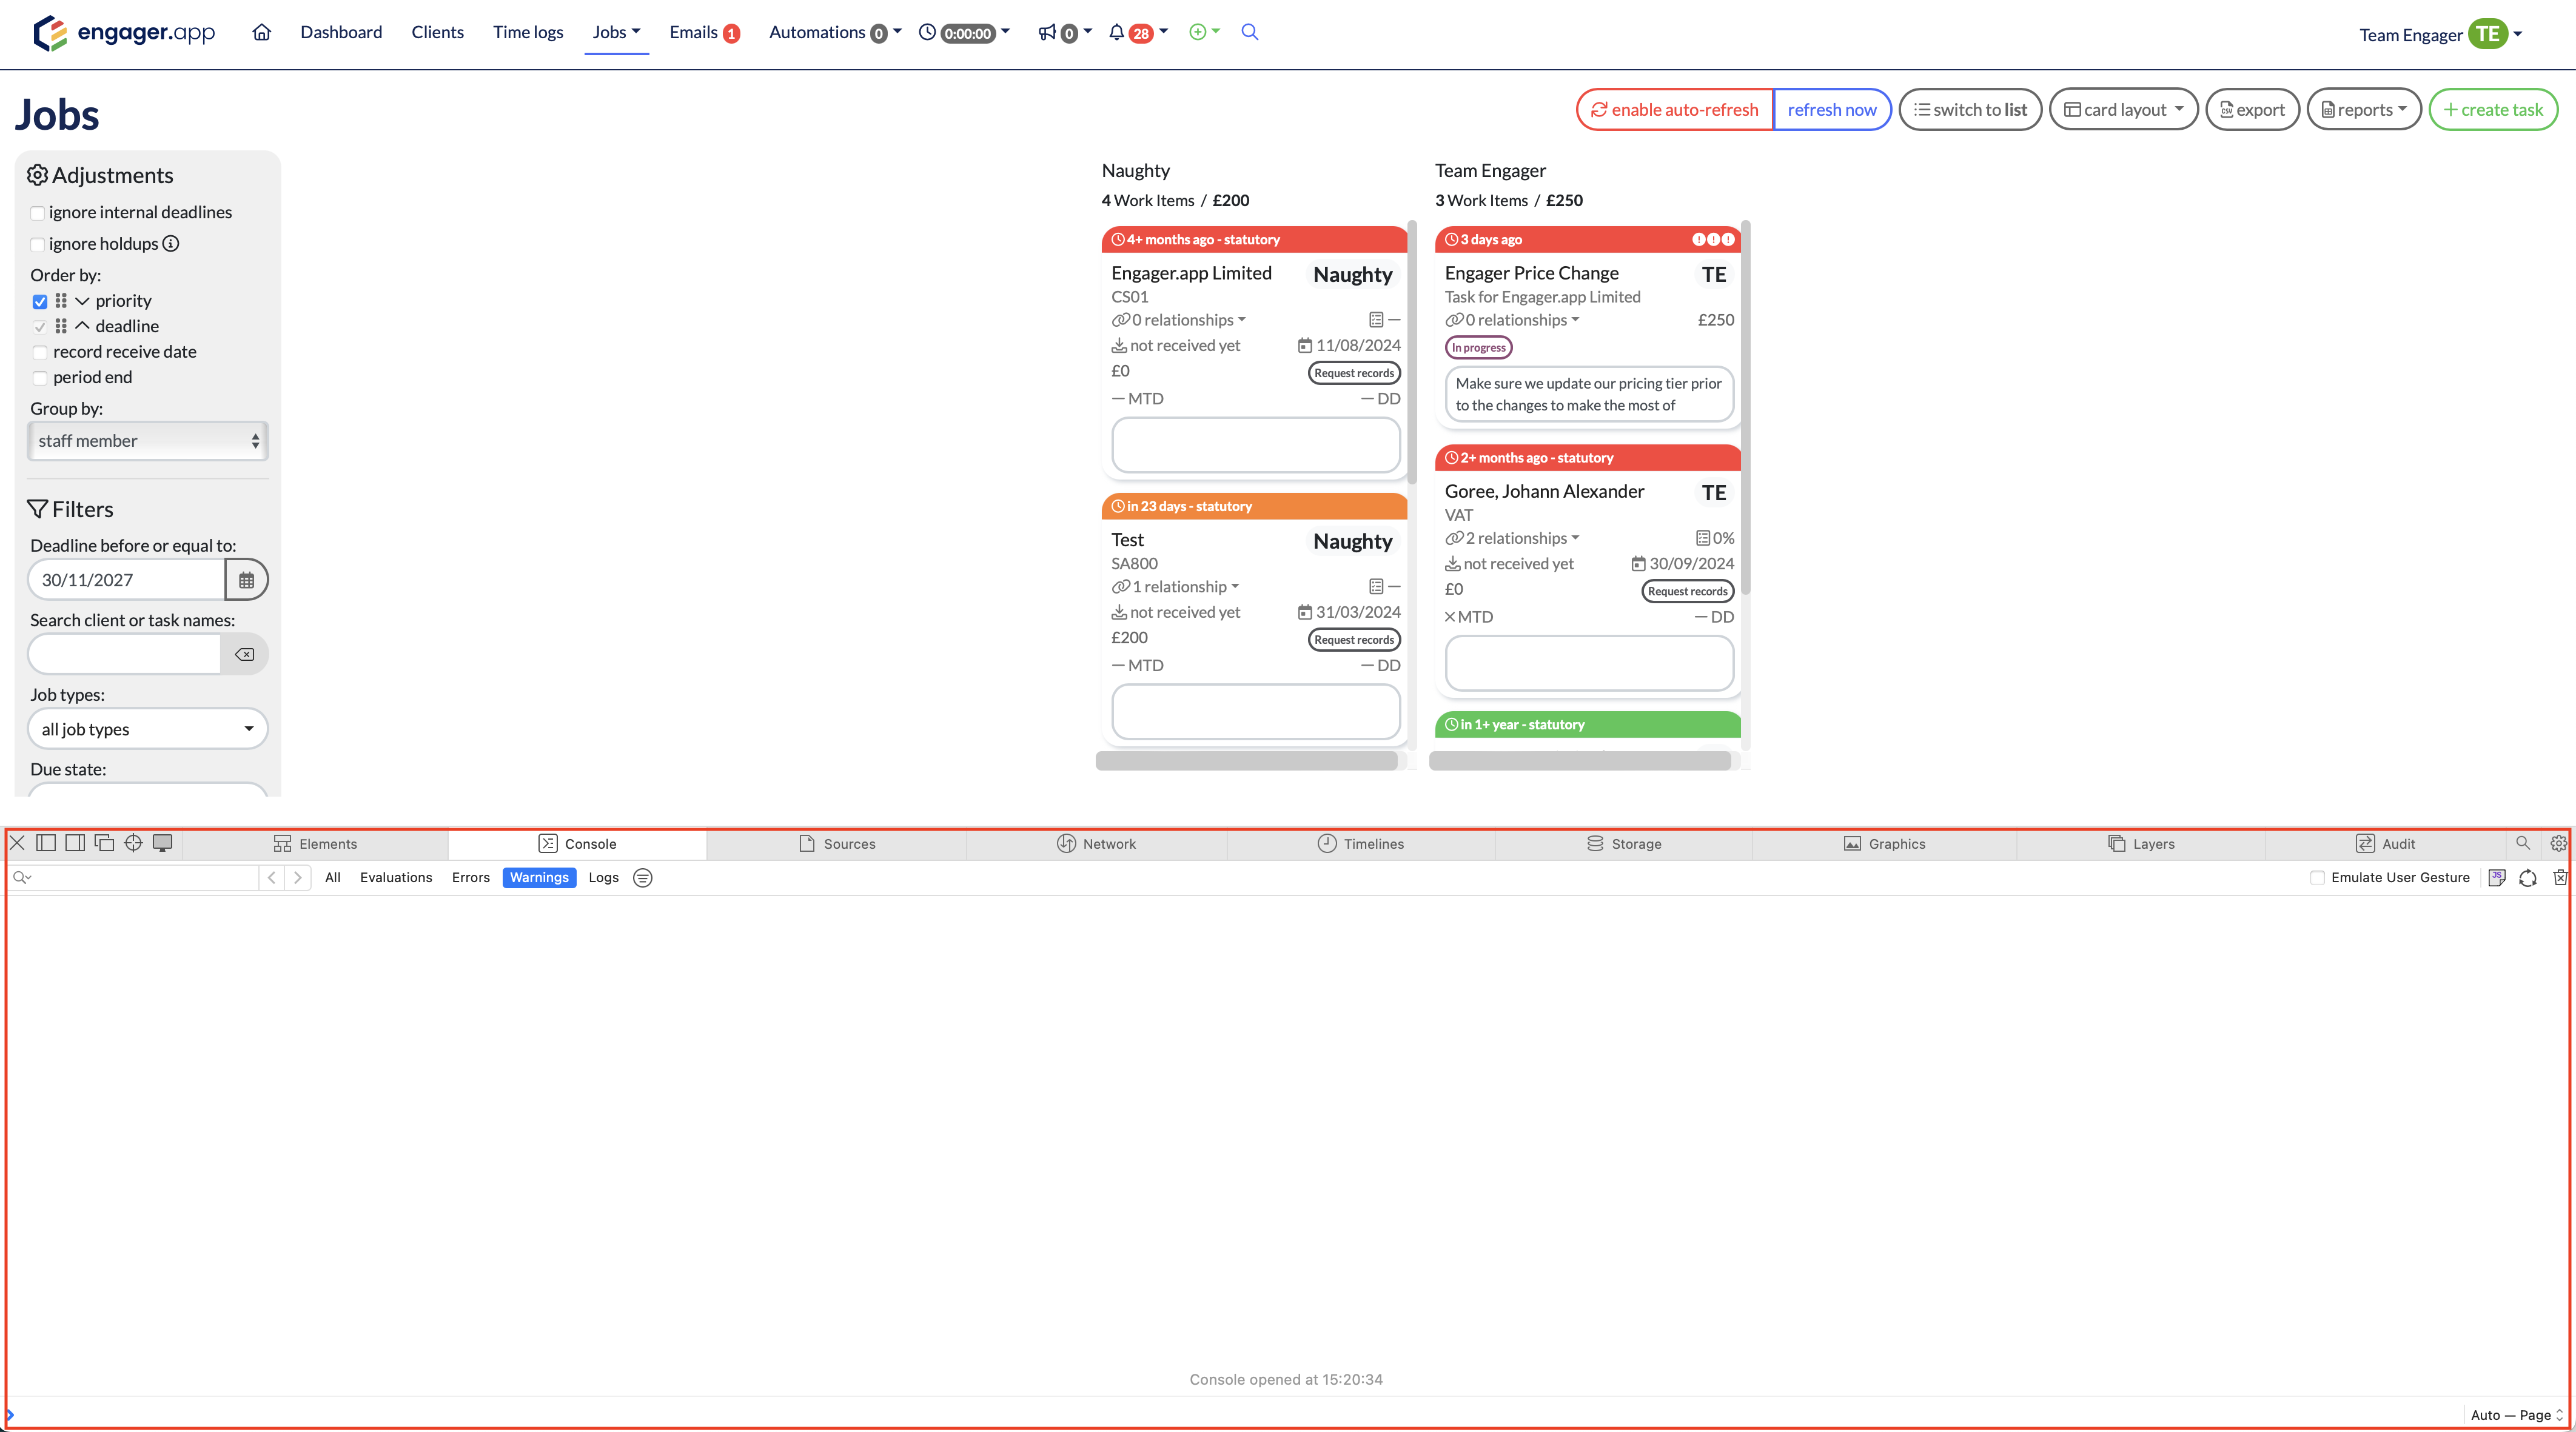Viewport: 2576px width, 1432px height.
Task: Open the Web Inspector search icon
Action: pyautogui.click(x=2522, y=843)
